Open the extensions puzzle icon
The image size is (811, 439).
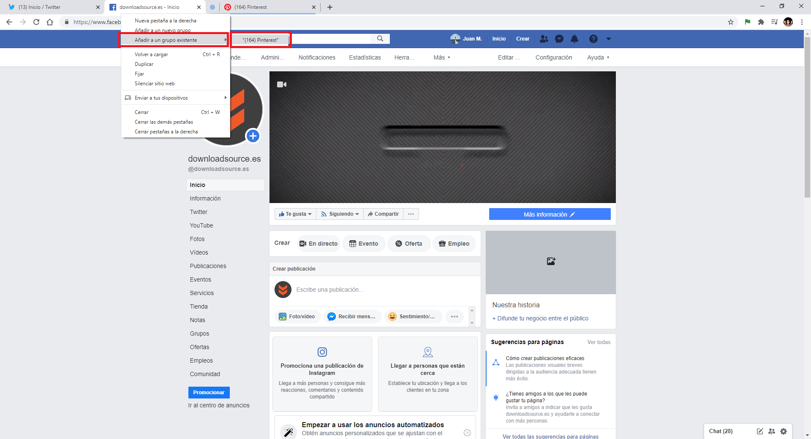(x=761, y=22)
